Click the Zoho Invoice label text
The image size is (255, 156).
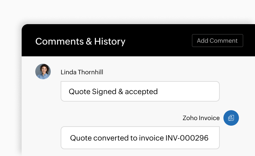click(201, 118)
